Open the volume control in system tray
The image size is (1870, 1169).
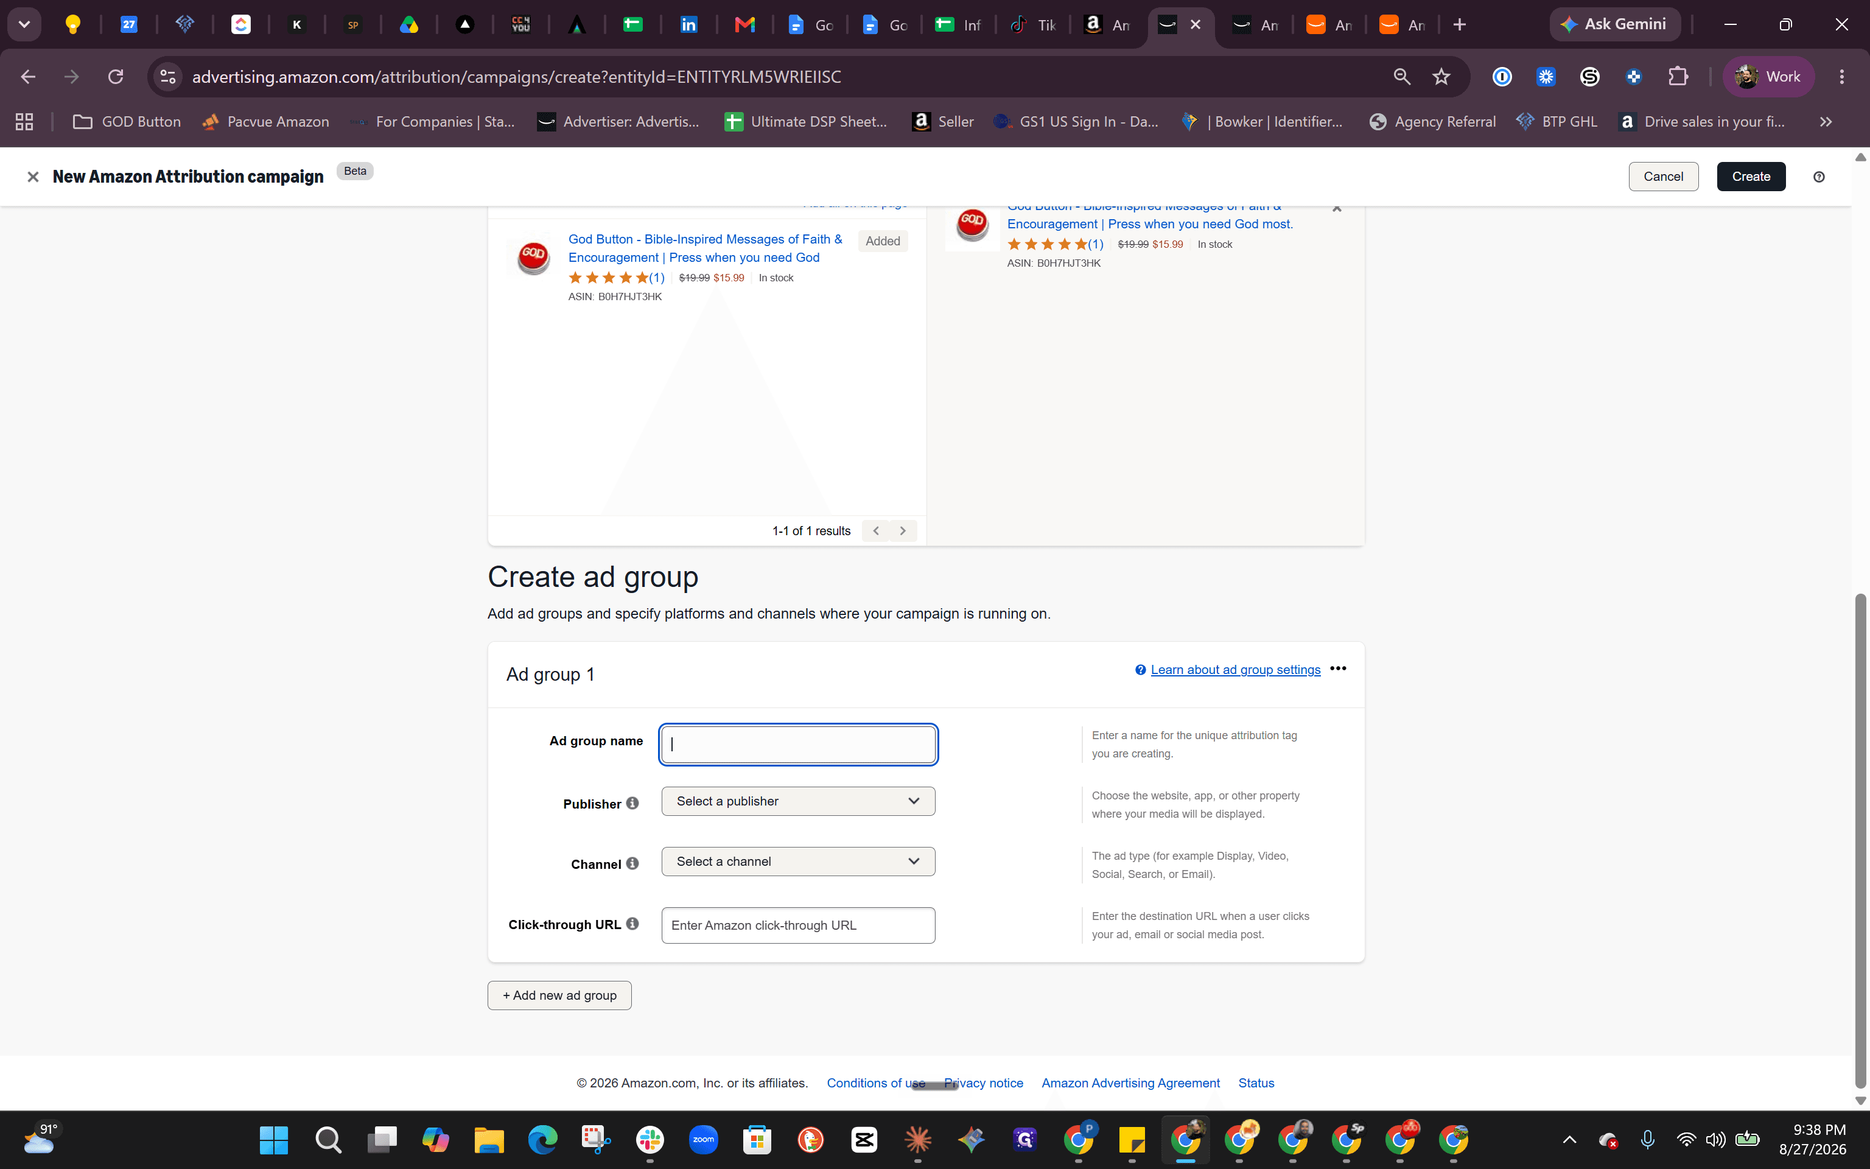point(1715,1140)
